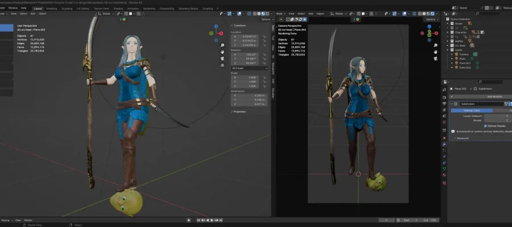
Task: Switch to the Sculpting workspace tab
Action: click(x=67, y=9)
